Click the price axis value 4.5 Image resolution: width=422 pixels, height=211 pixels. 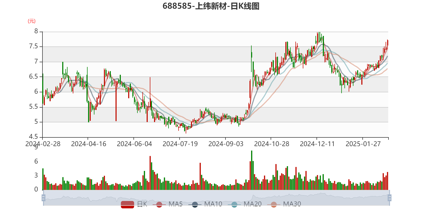pos(33,137)
